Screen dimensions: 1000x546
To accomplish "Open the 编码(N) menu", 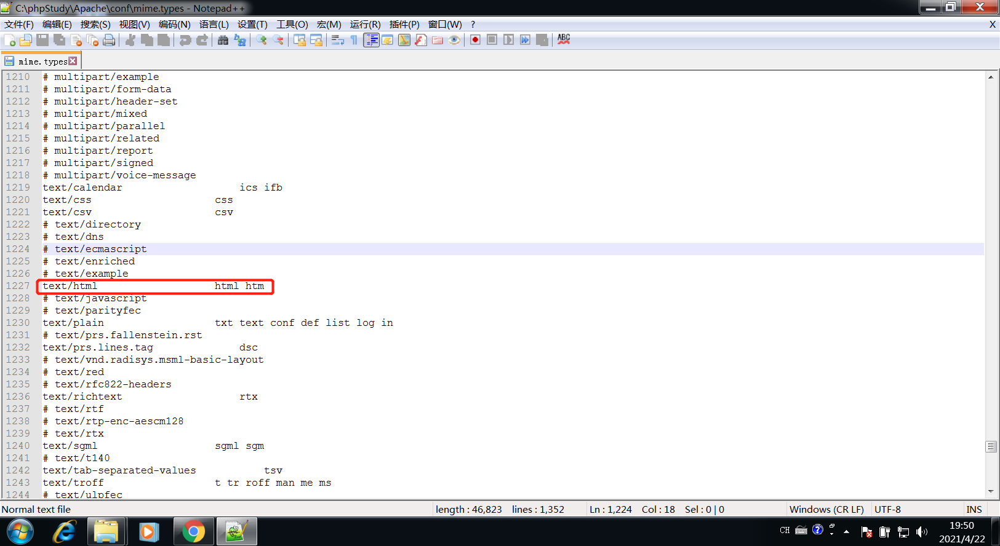I will point(174,25).
